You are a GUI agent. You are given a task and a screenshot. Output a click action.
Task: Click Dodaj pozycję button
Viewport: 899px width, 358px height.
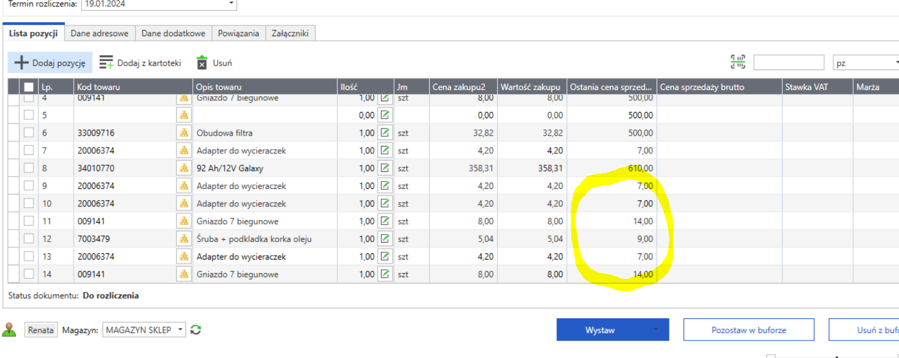[50, 63]
